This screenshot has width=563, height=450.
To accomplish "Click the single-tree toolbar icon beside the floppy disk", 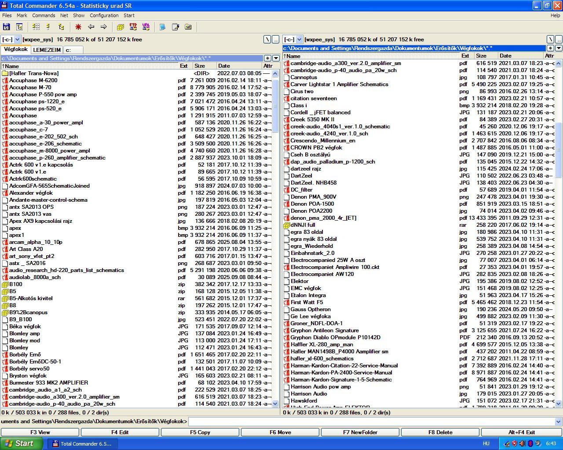I will (19, 27).
